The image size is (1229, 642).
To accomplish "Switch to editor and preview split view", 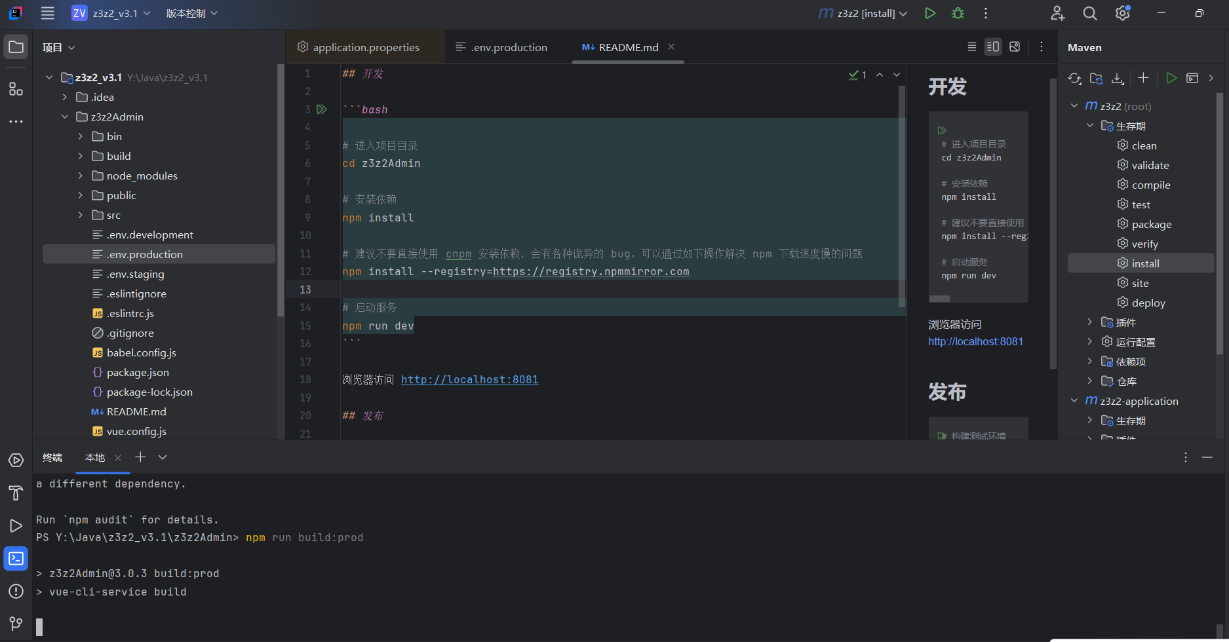I will click(x=993, y=47).
